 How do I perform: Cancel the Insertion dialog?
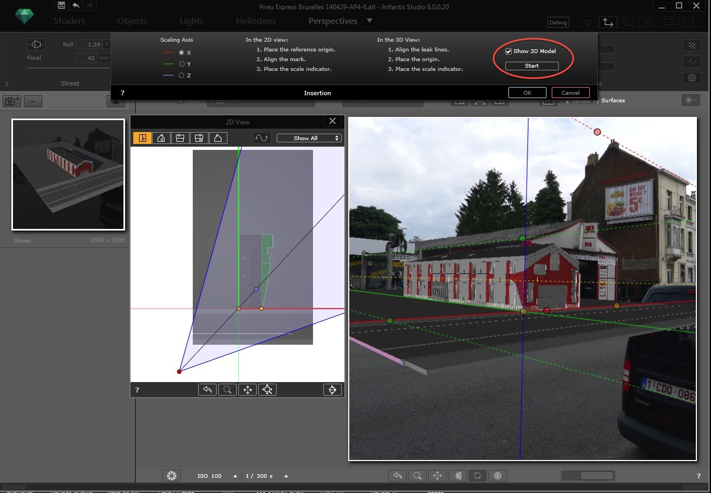point(571,93)
